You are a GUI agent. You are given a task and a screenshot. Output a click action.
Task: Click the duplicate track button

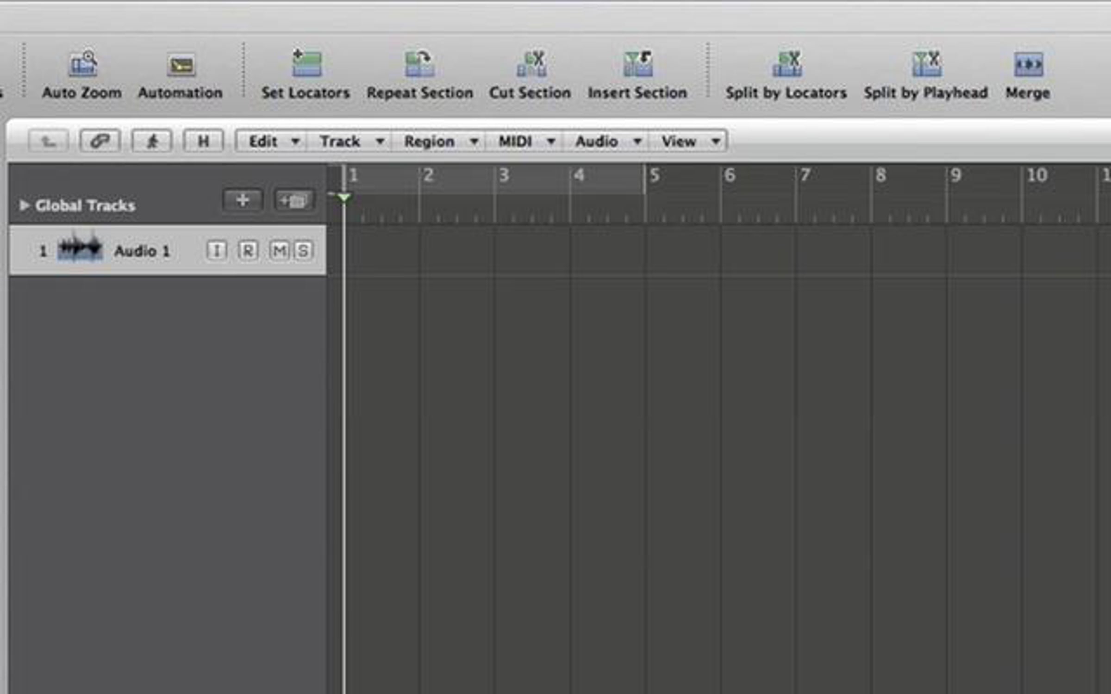tap(294, 200)
